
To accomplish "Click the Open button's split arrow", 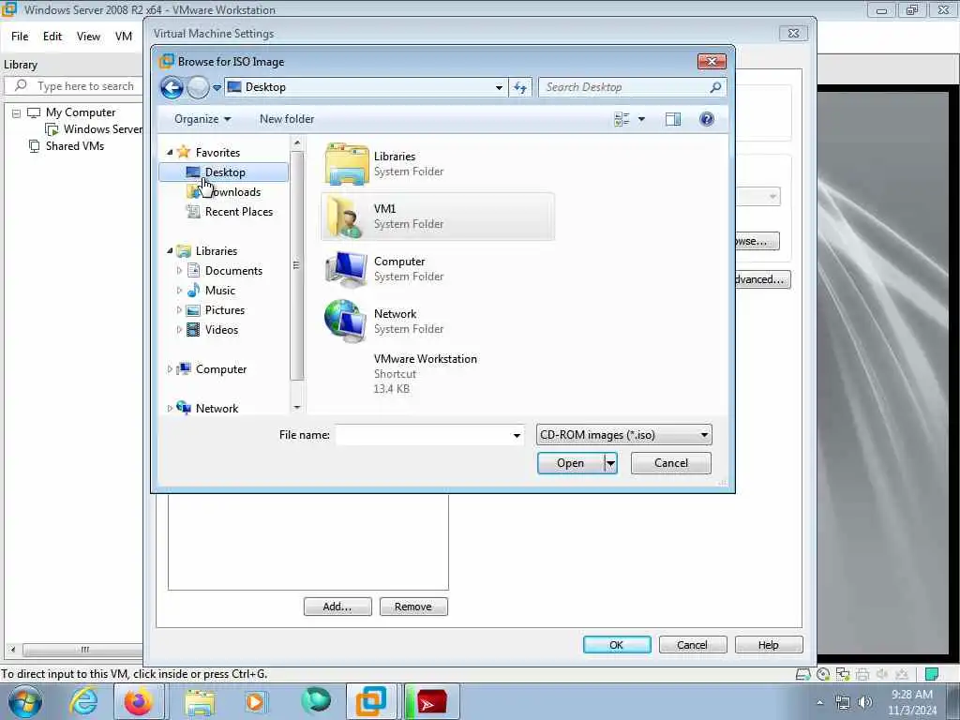I will (x=610, y=463).
